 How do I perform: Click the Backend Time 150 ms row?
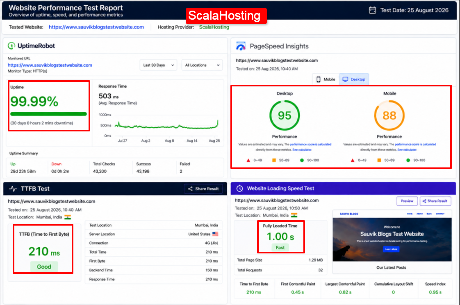click(153, 270)
